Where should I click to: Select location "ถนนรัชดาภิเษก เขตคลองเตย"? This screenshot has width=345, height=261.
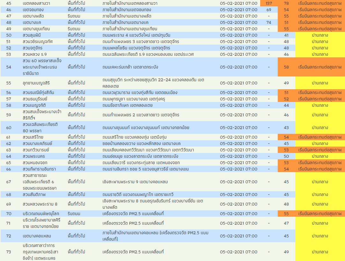point(128,105)
